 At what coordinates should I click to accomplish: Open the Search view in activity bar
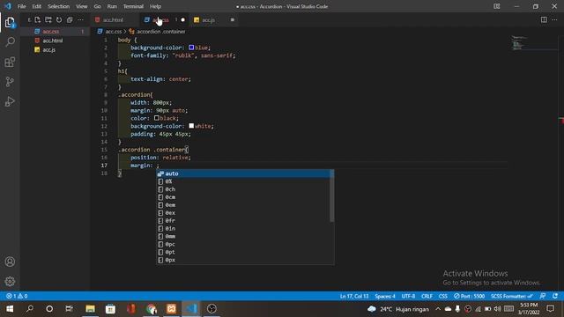[10, 41]
